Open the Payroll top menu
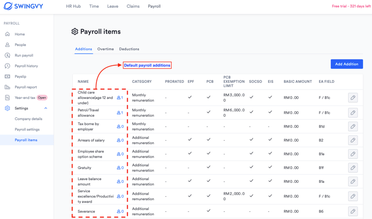The image size is (372, 219). [154, 6]
